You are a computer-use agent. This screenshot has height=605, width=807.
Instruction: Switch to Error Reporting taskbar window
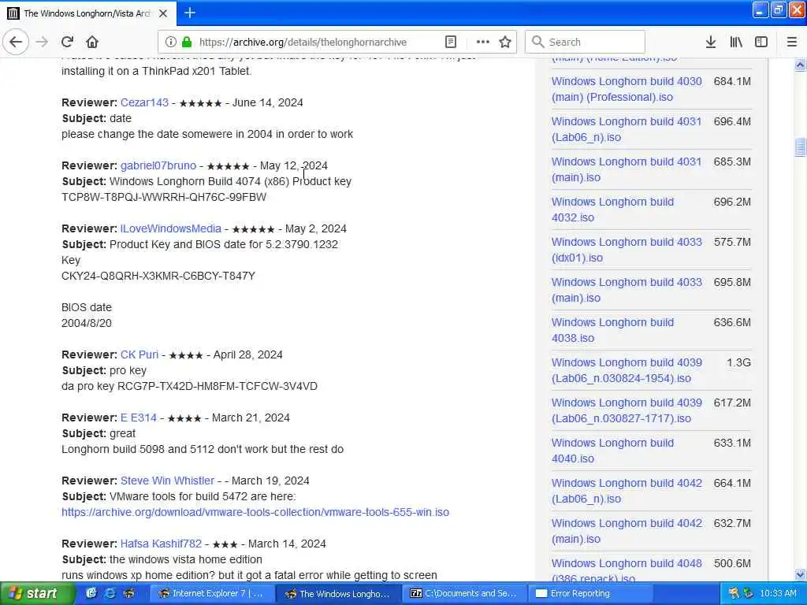click(x=589, y=594)
